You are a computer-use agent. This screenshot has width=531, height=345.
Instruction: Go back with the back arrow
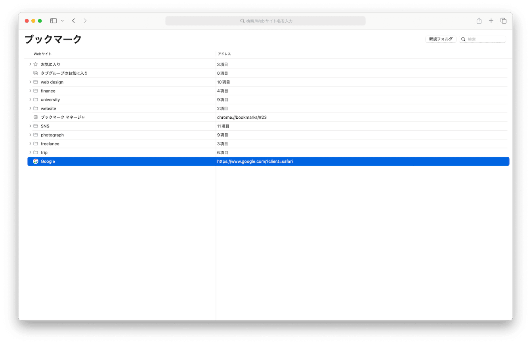coord(73,21)
